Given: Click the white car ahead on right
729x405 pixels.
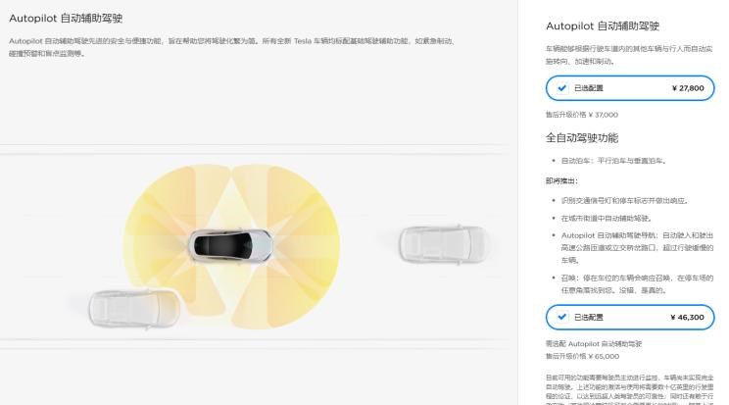Looking at the screenshot, I should pos(443,244).
